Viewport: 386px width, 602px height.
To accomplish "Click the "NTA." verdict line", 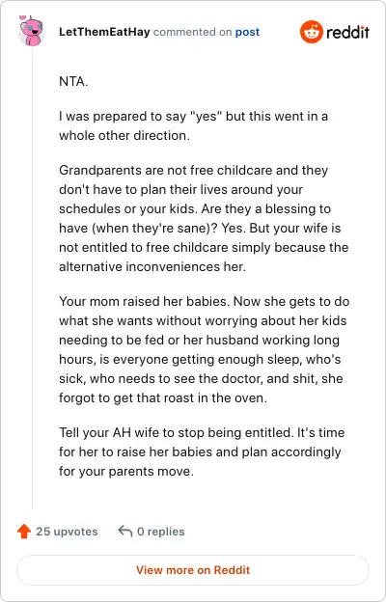I will coord(73,81).
